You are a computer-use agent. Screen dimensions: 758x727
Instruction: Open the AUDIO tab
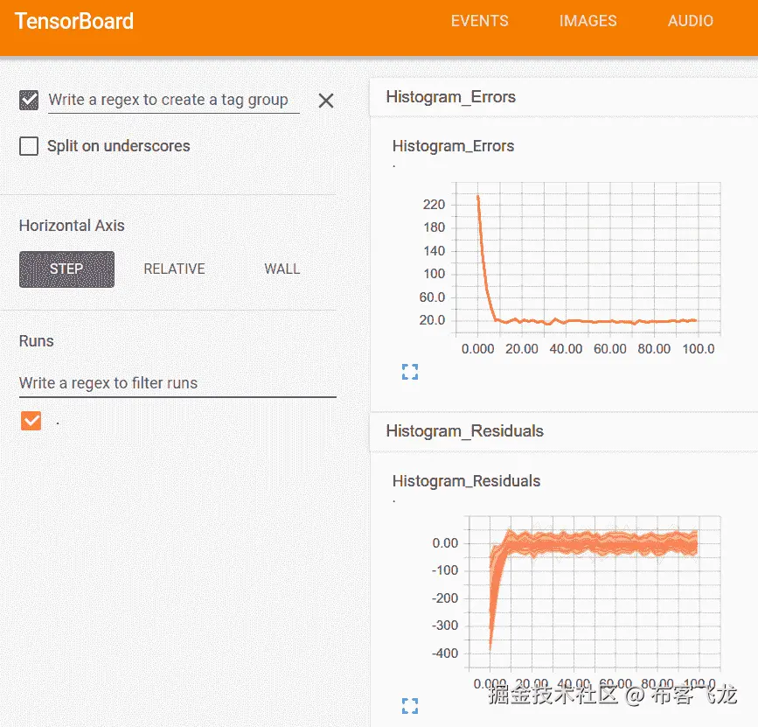(x=691, y=21)
